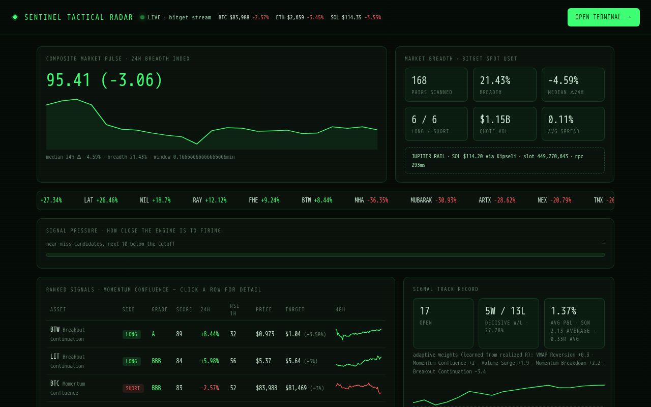Select NEX -20.79% in the ticker strip
The height and width of the screenshot is (407, 651).
[x=554, y=200]
